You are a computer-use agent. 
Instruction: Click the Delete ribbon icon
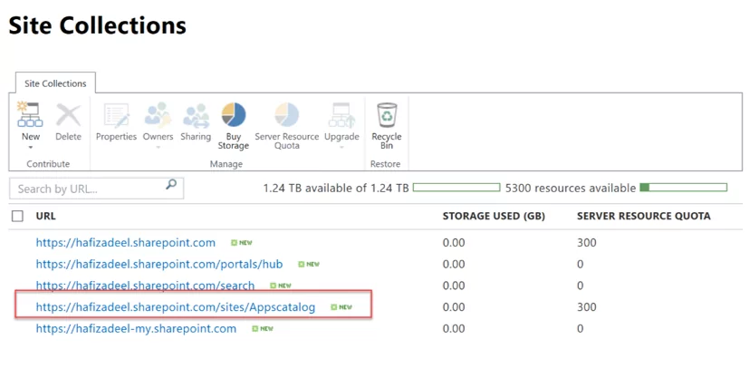point(69,115)
